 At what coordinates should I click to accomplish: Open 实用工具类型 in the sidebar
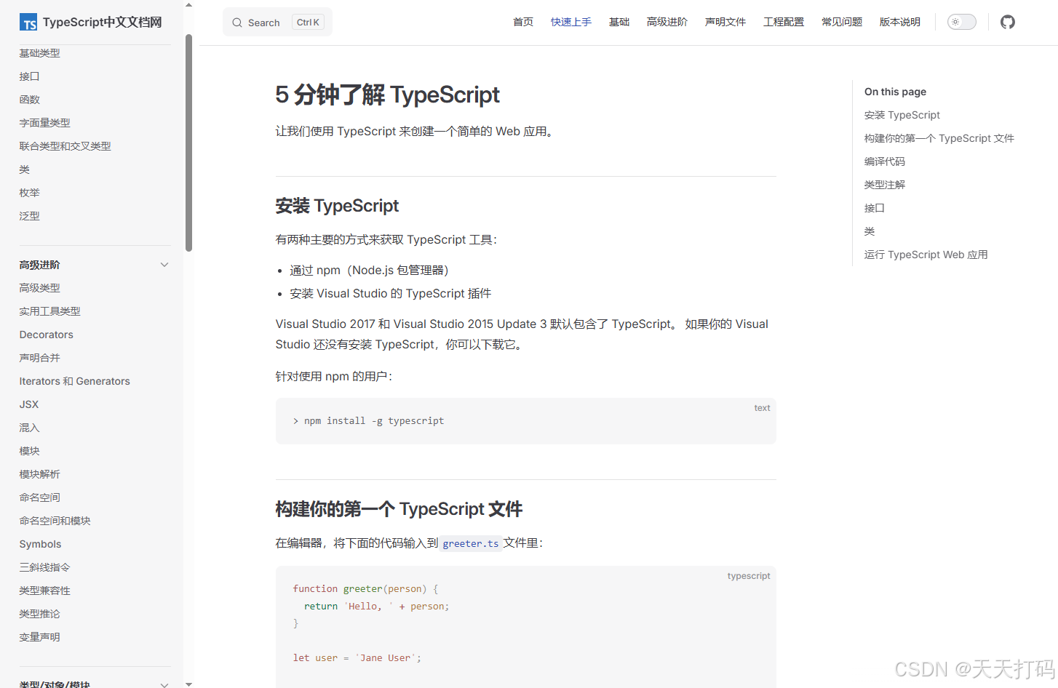click(x=50, y=311)
